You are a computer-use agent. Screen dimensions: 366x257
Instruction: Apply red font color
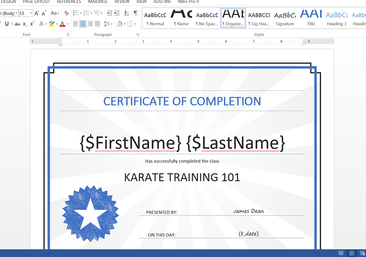63,24
